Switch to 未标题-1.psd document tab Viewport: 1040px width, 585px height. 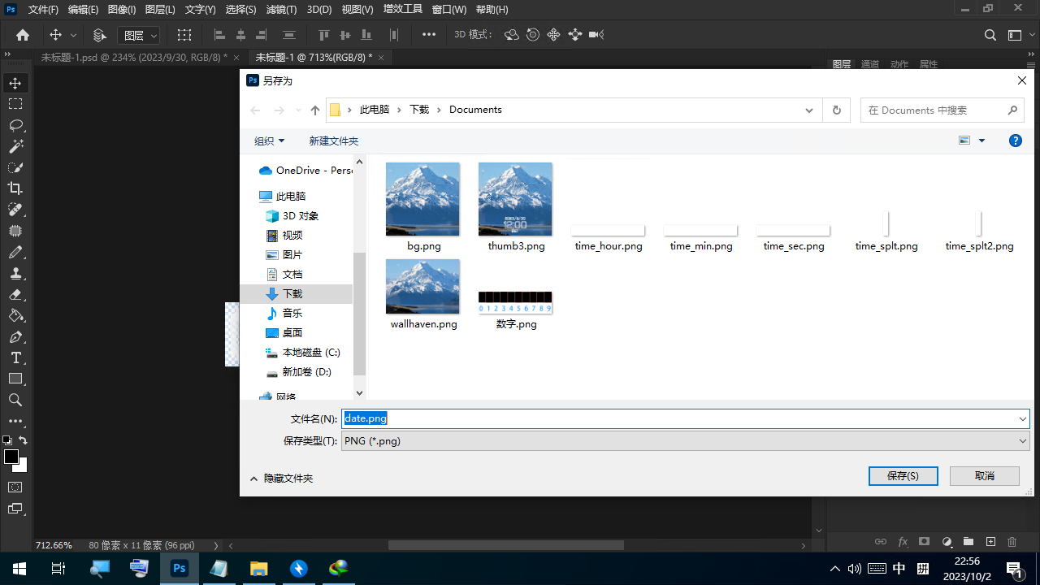point(134,58)
